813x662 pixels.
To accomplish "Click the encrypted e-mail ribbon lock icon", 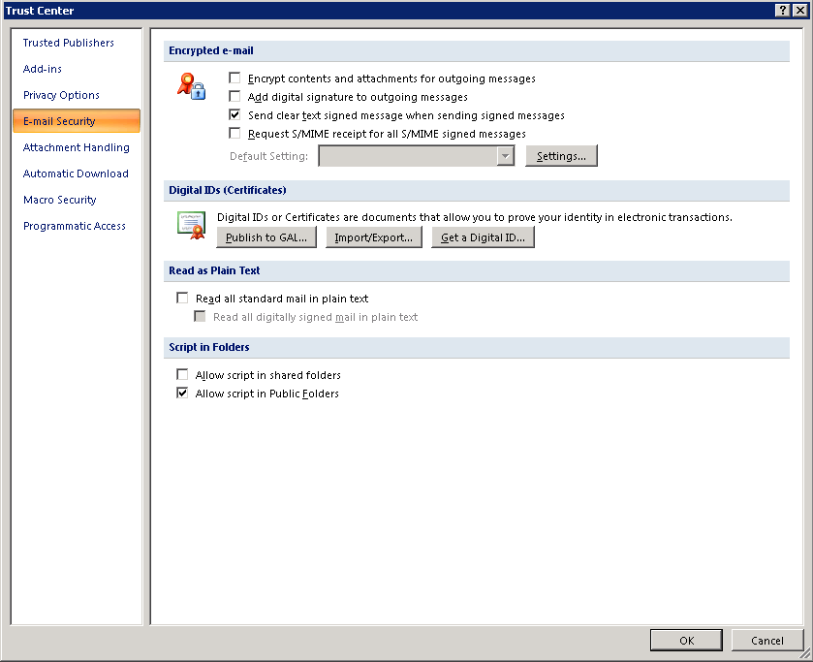I will click(191, 86).
